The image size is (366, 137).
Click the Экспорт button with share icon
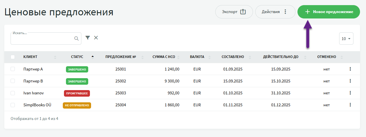tap(234, 12)
